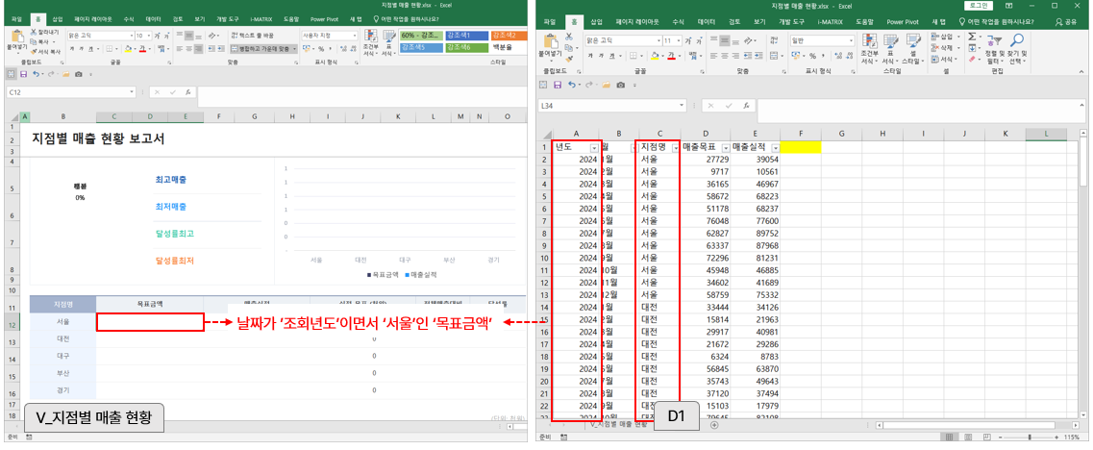Click the 로그인 button in title bar
Screen dimensions: 1093x450
pyautogui.click(x=979, y=5)
